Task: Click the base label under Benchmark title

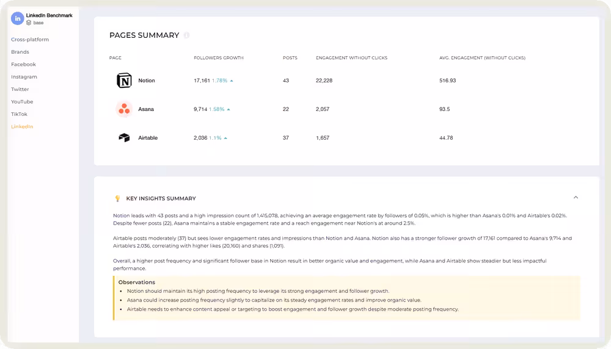Action: click(x=38, y=23)
